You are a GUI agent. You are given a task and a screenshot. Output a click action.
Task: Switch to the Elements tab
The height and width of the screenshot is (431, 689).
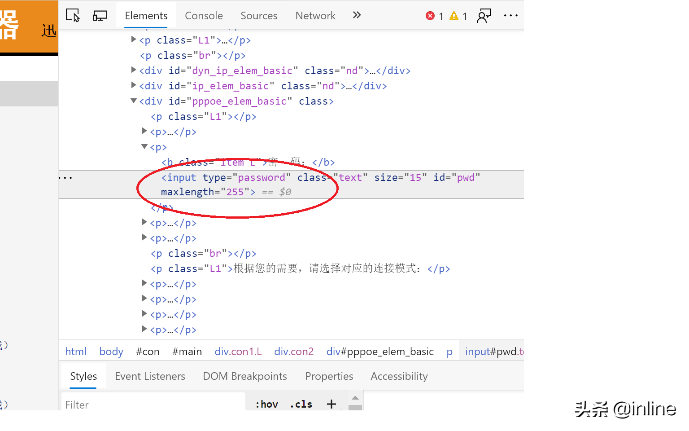(x=146, y=16)
